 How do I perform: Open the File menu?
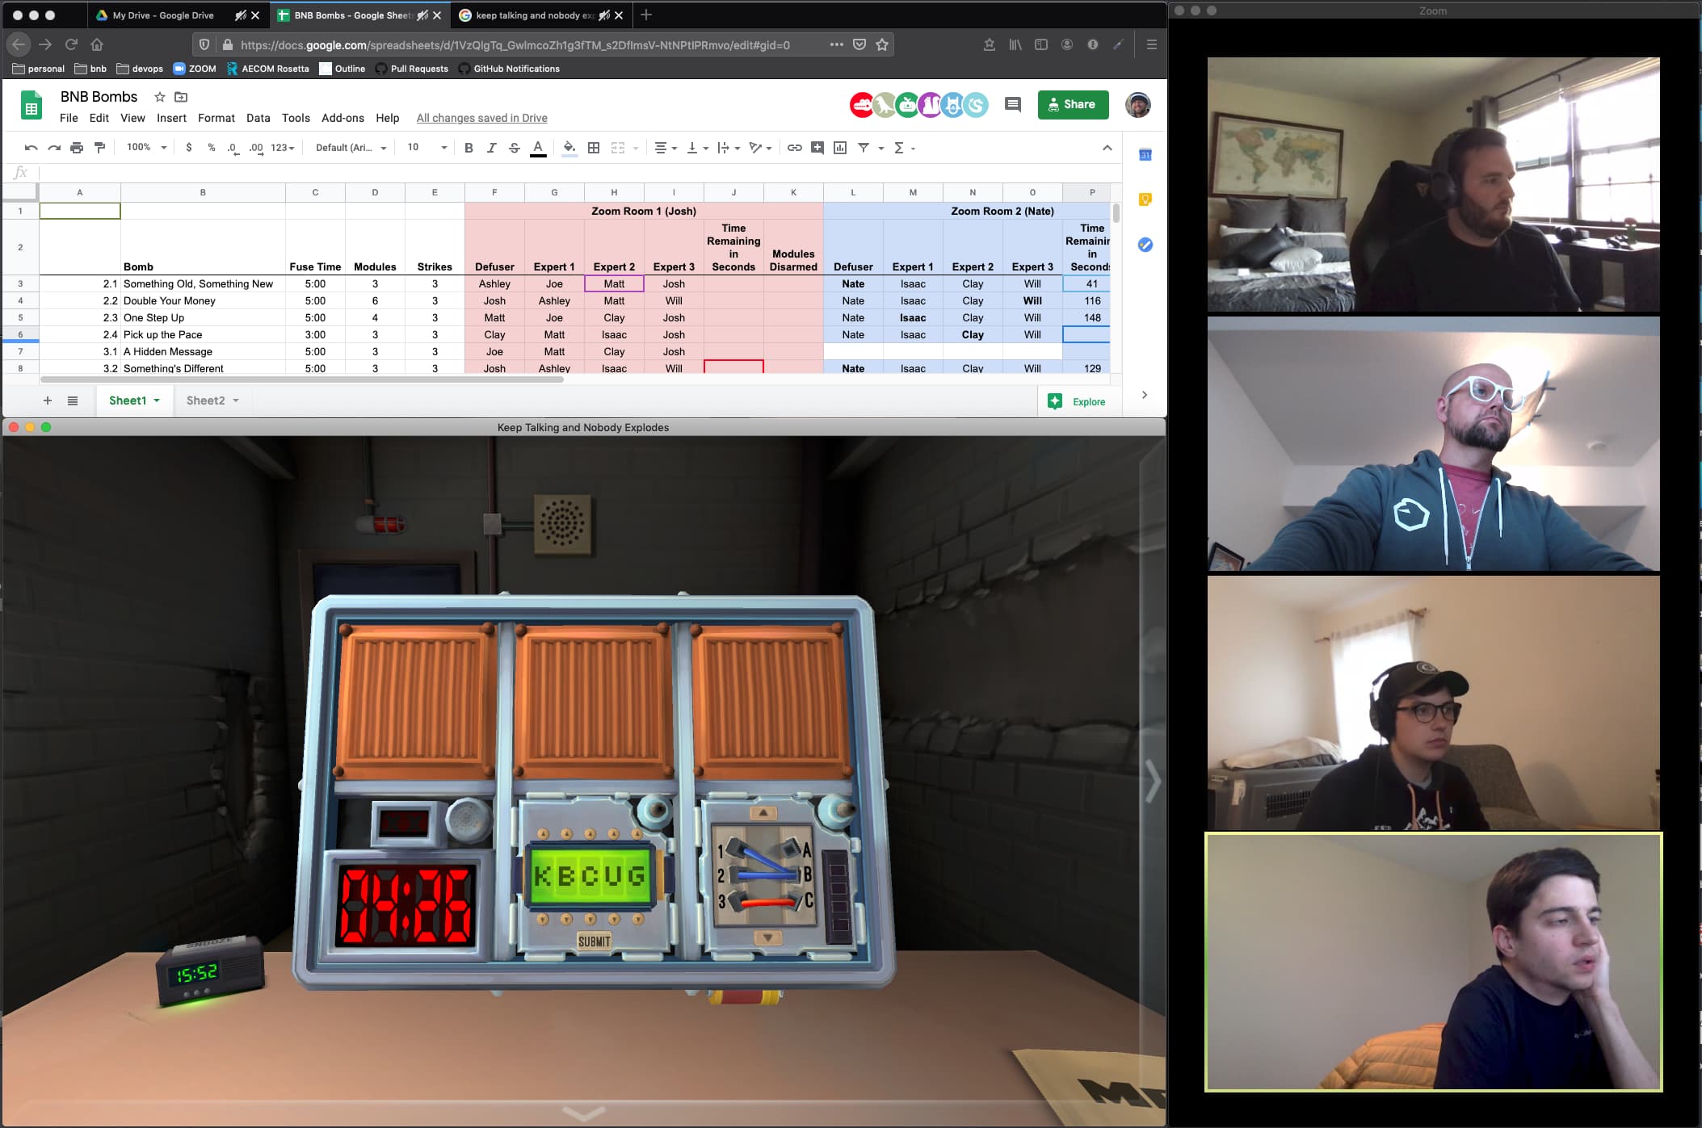click(x=69, y=118)
